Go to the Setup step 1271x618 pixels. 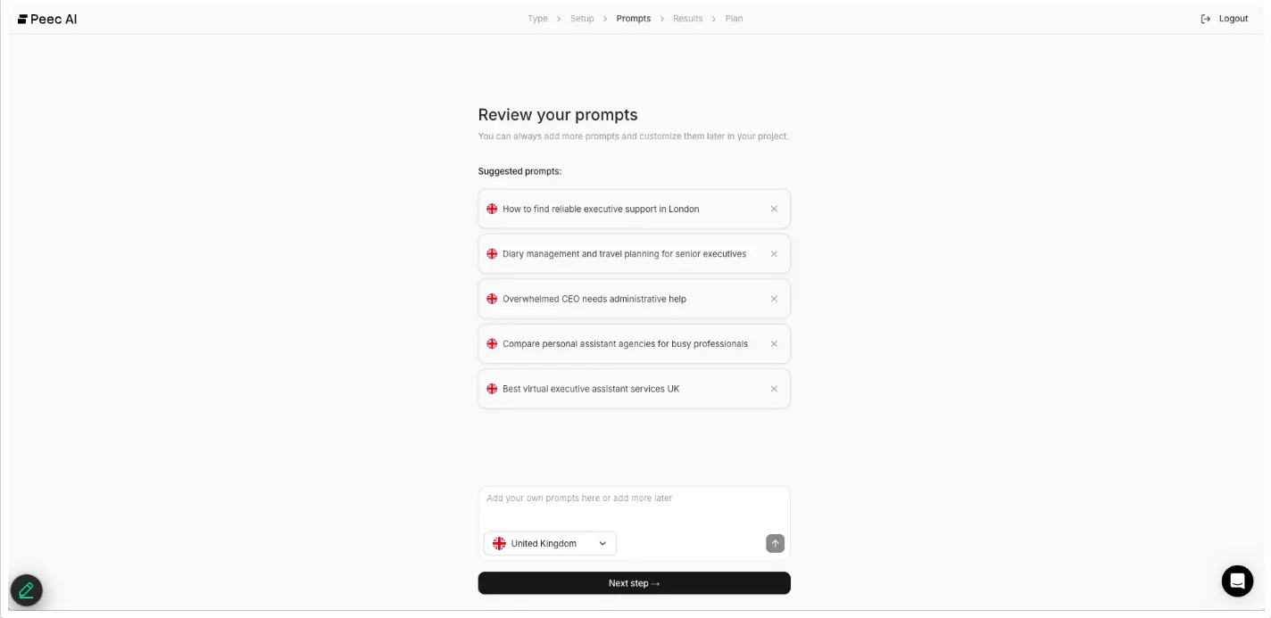582,19
